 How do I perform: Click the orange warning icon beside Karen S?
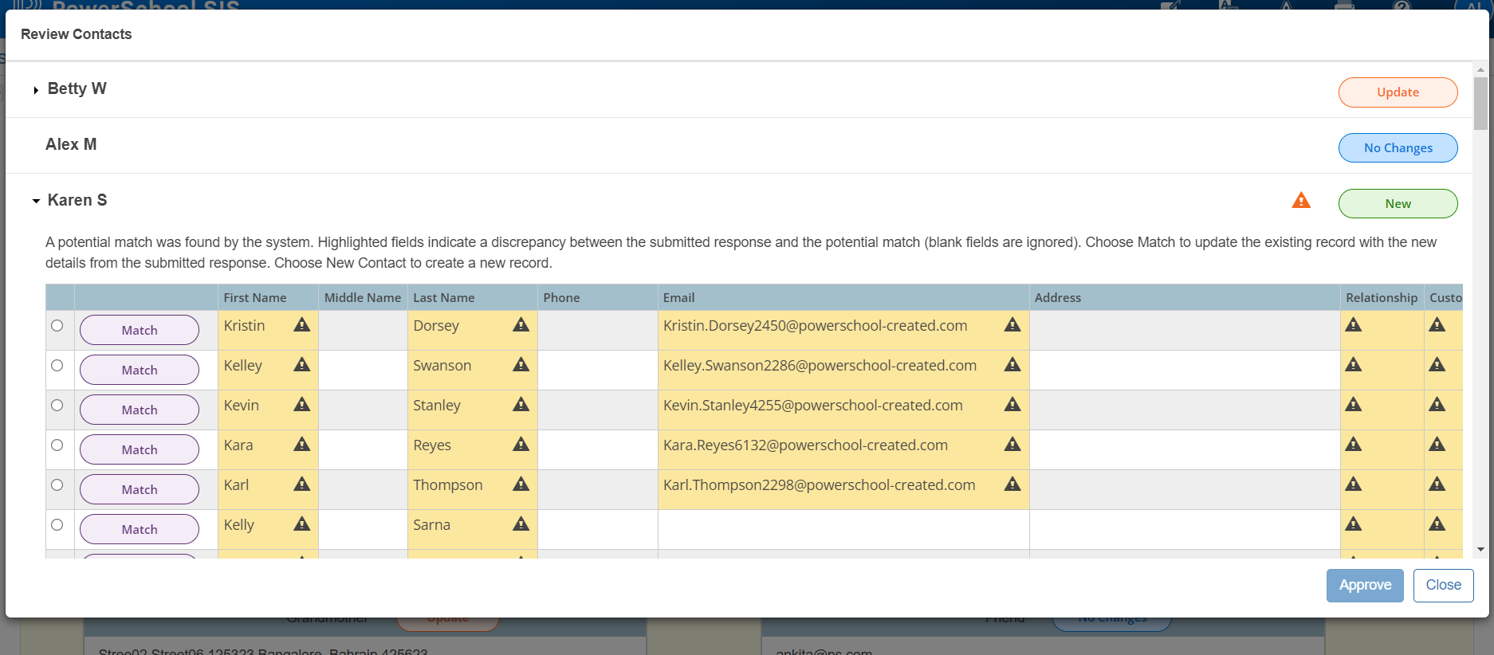[x=1301, y=201]
